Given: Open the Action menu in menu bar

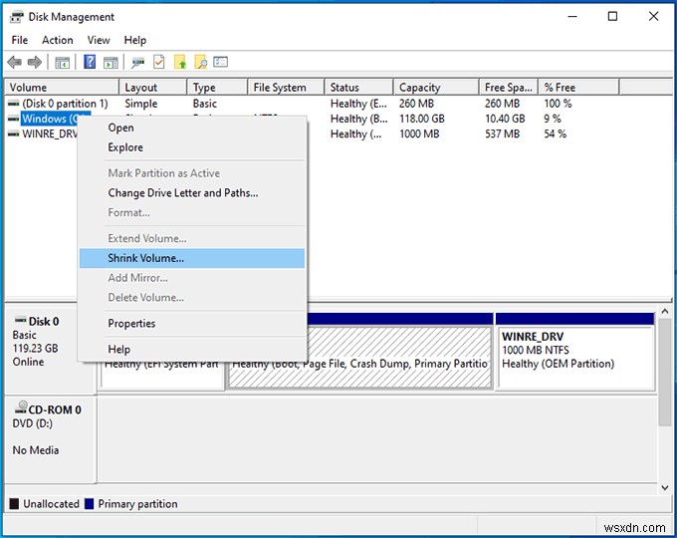Looking at the screenshot, I should (57, 40).
